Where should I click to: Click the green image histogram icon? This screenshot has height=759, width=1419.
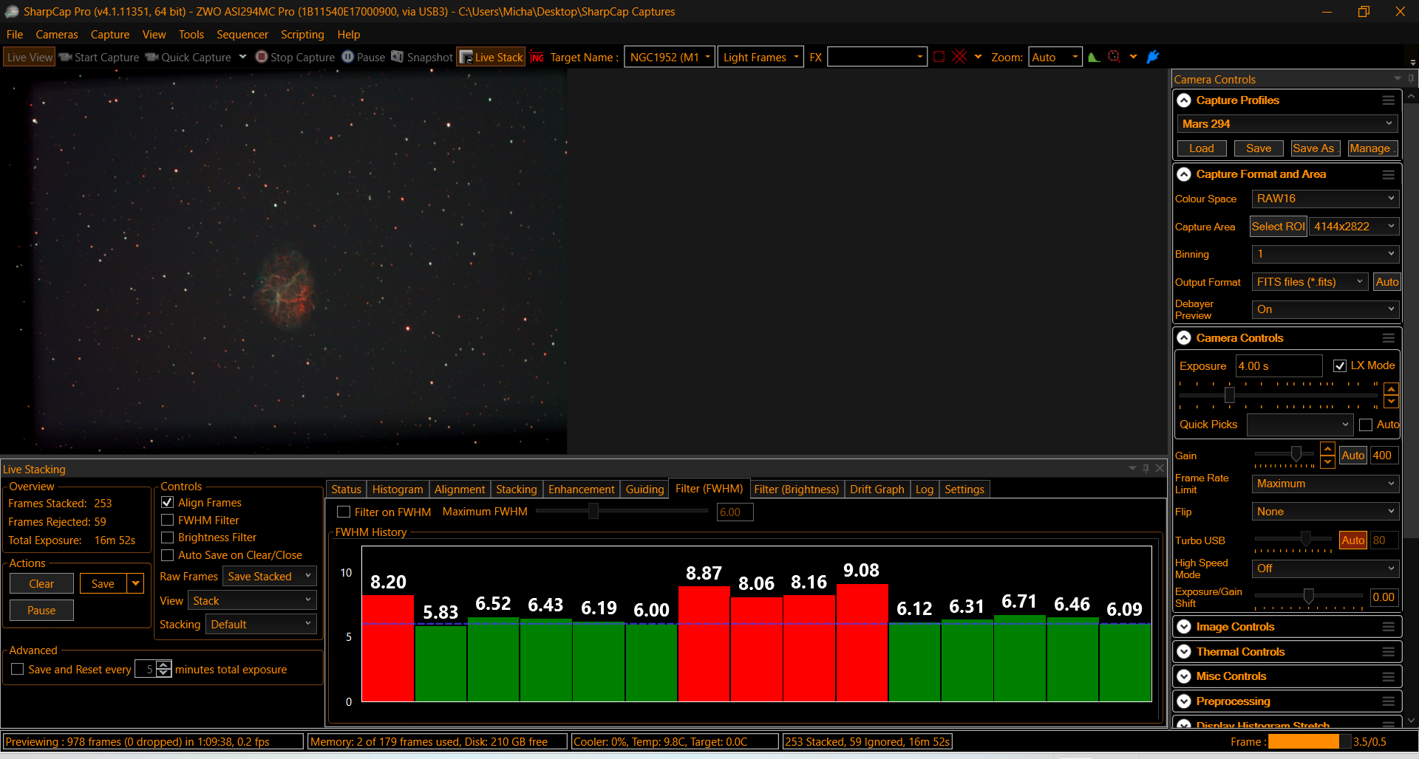click(x=1094, y=57)
